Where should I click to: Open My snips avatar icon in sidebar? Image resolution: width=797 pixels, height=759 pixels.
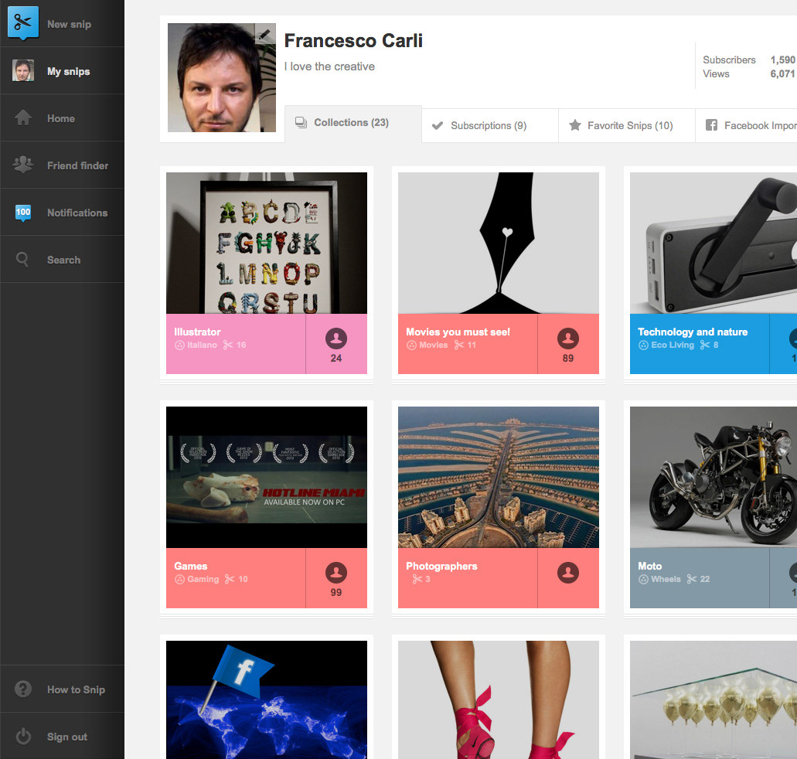click(x=23, y=70)
